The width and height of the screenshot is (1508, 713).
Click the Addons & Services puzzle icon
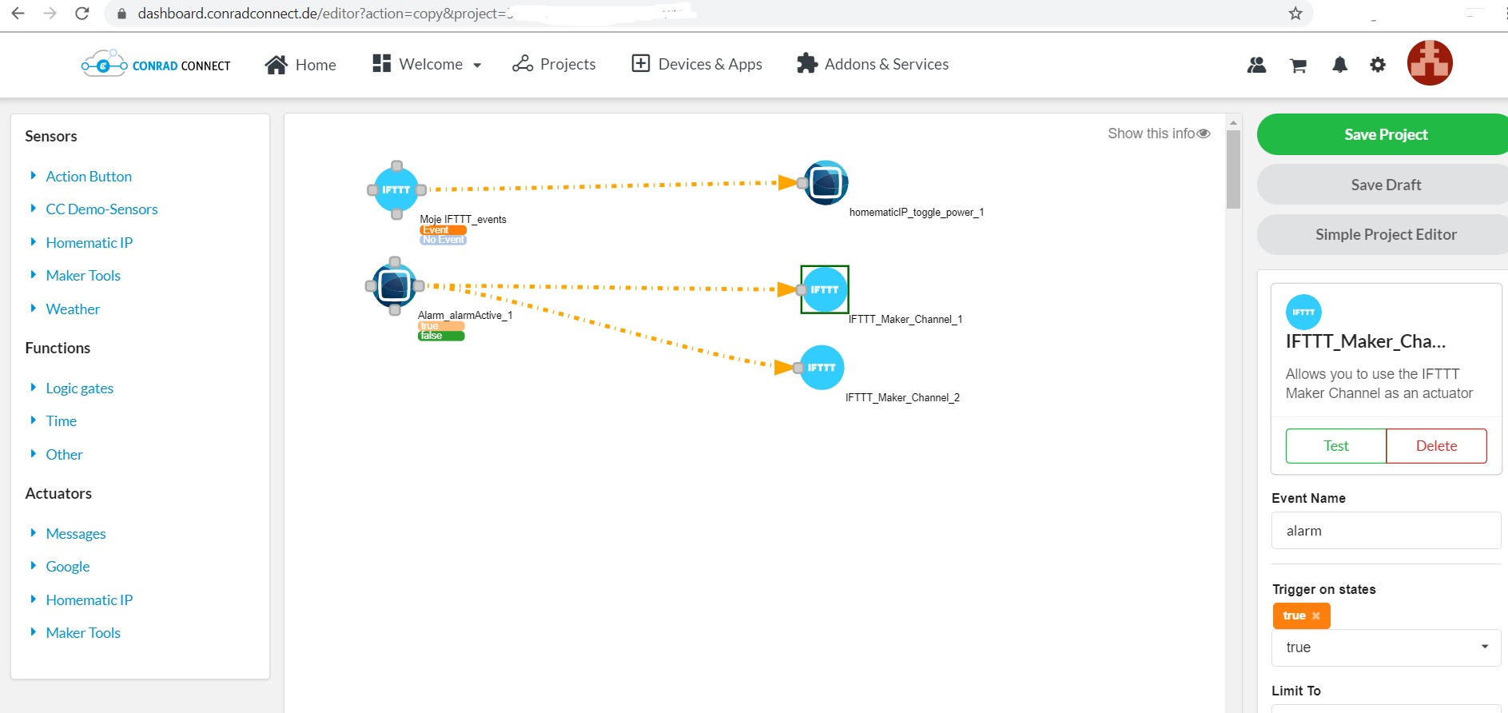[807, 63]
